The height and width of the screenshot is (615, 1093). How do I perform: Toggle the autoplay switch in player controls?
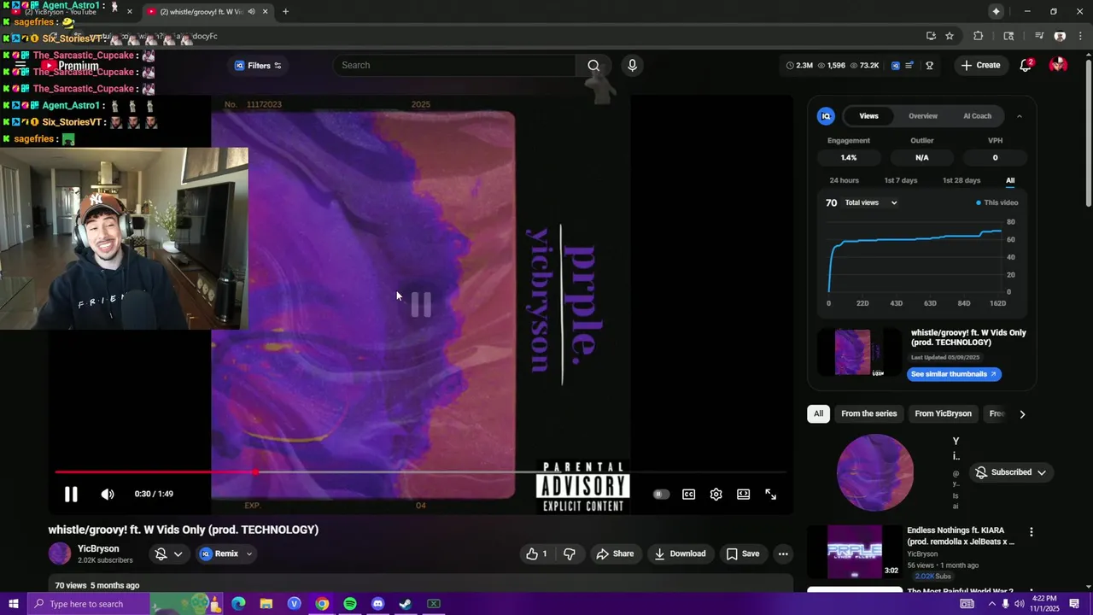pos(661,494)
